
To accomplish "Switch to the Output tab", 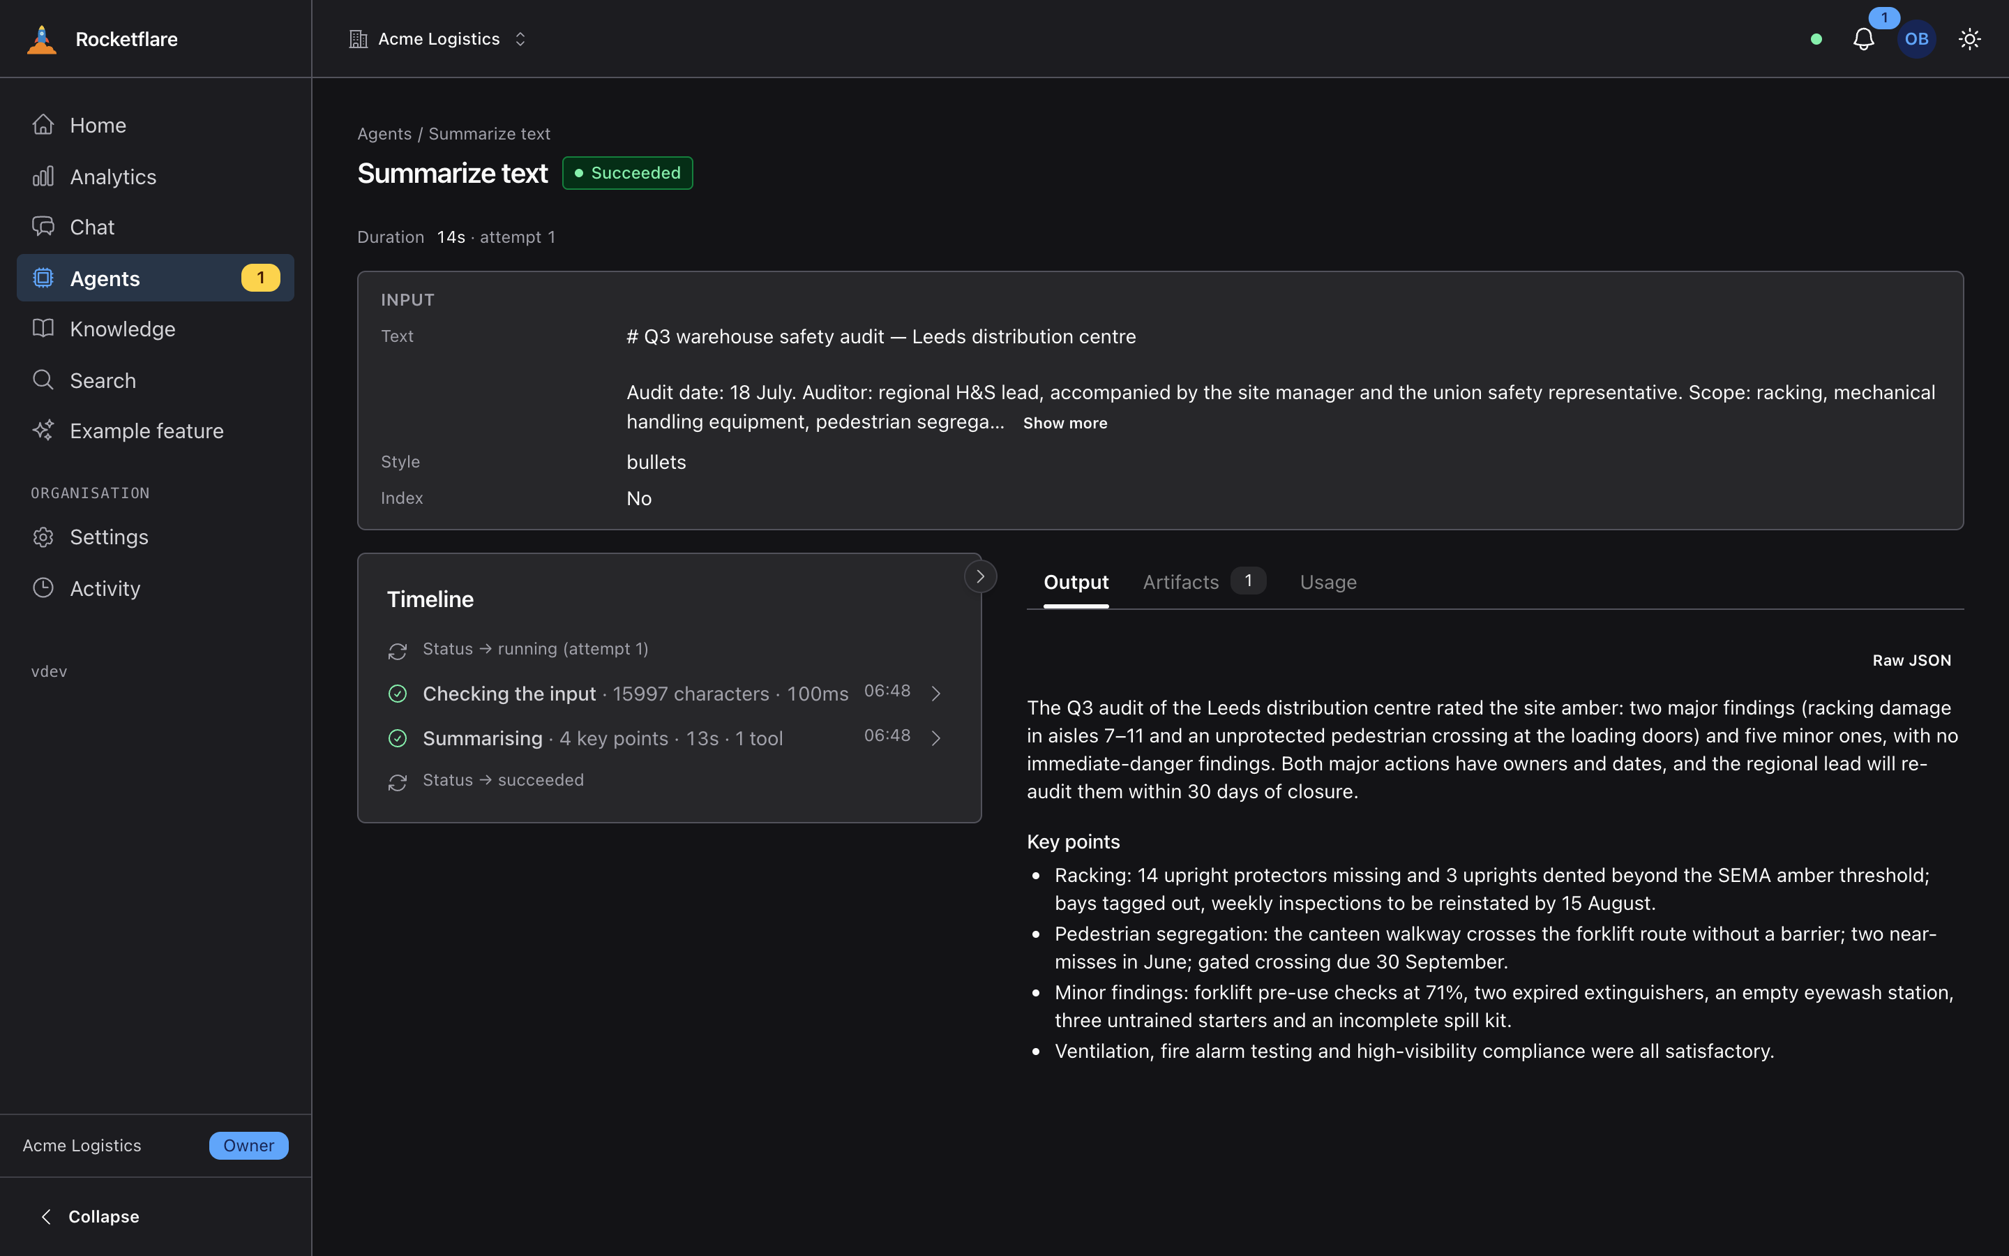I will [1076, 583].
